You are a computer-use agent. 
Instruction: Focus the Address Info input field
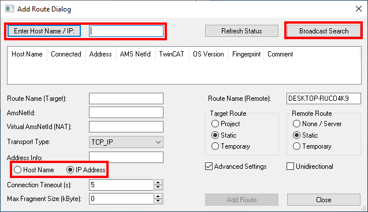(x=127, y=157)
